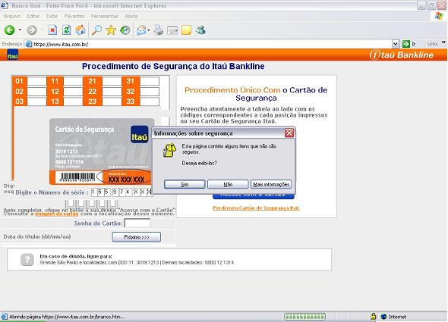
Task: Click the grey Forward arrow button
Action: coord(32,30)
